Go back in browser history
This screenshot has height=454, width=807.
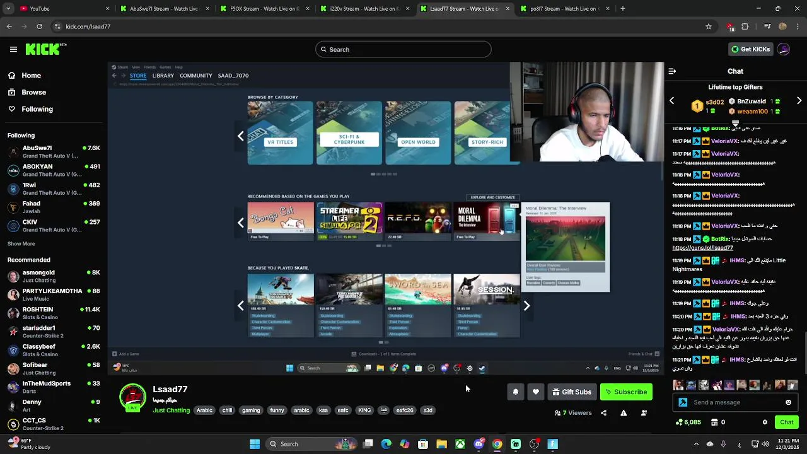pyautogui.click(x=9, y=26)
